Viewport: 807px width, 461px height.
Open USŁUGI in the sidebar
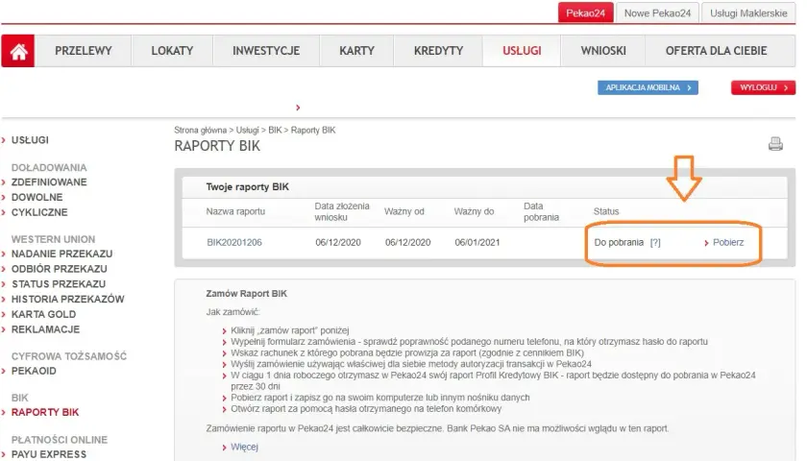(x=30, y=140)
